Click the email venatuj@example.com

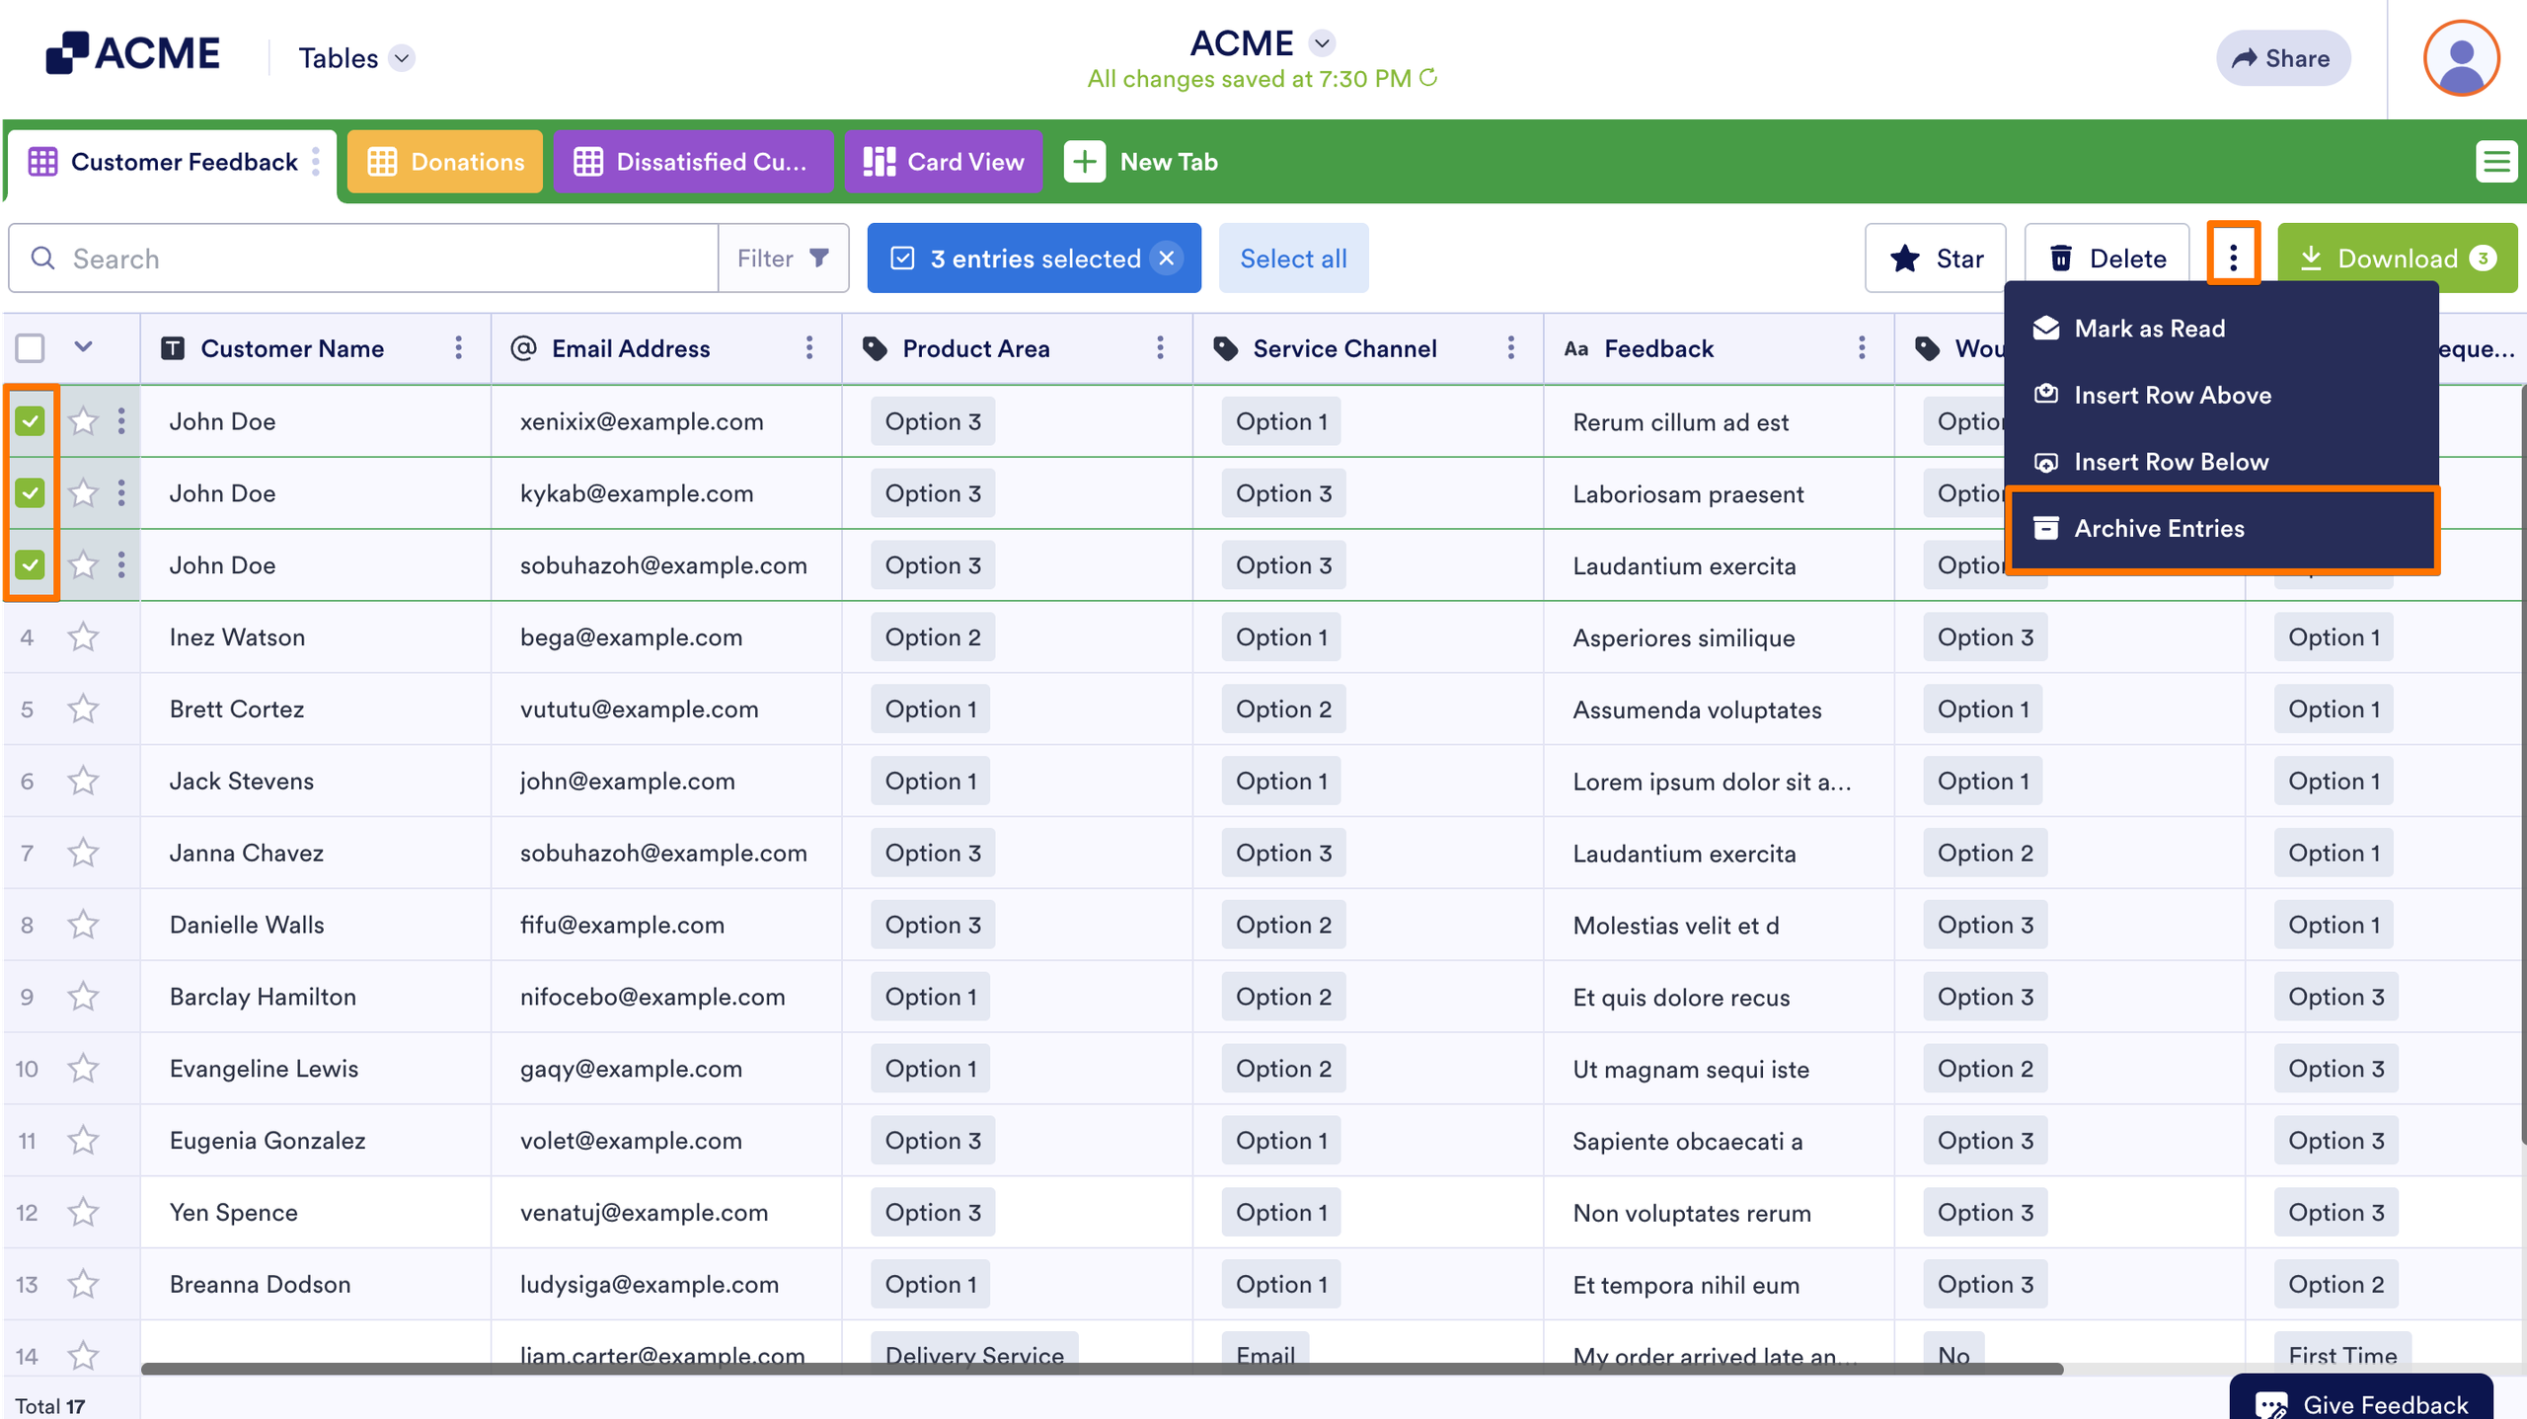(644, 1213)
